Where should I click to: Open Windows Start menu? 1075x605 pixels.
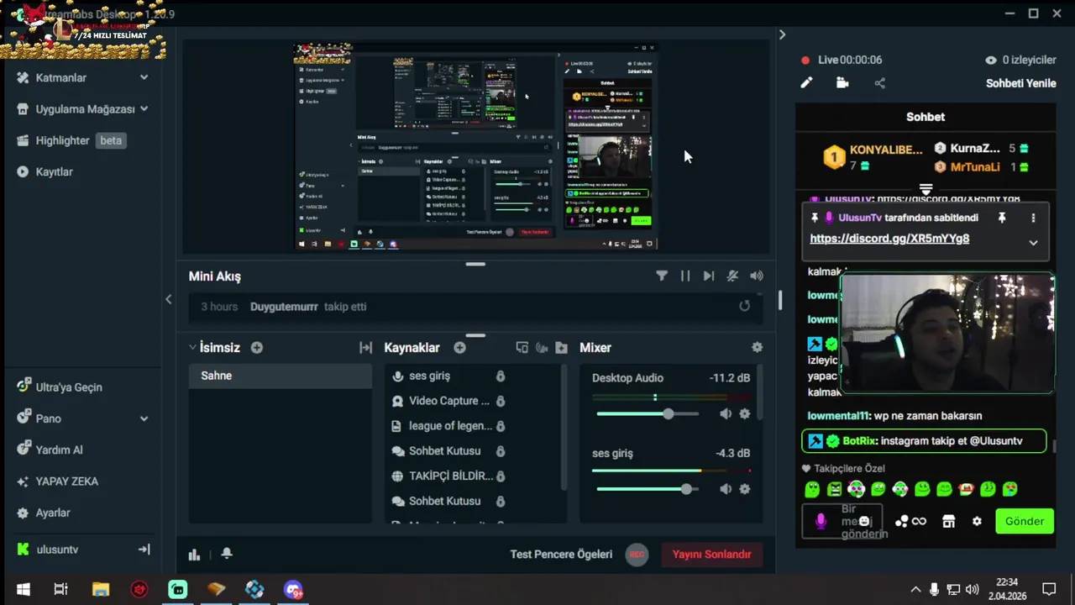(x=24, y=589)
